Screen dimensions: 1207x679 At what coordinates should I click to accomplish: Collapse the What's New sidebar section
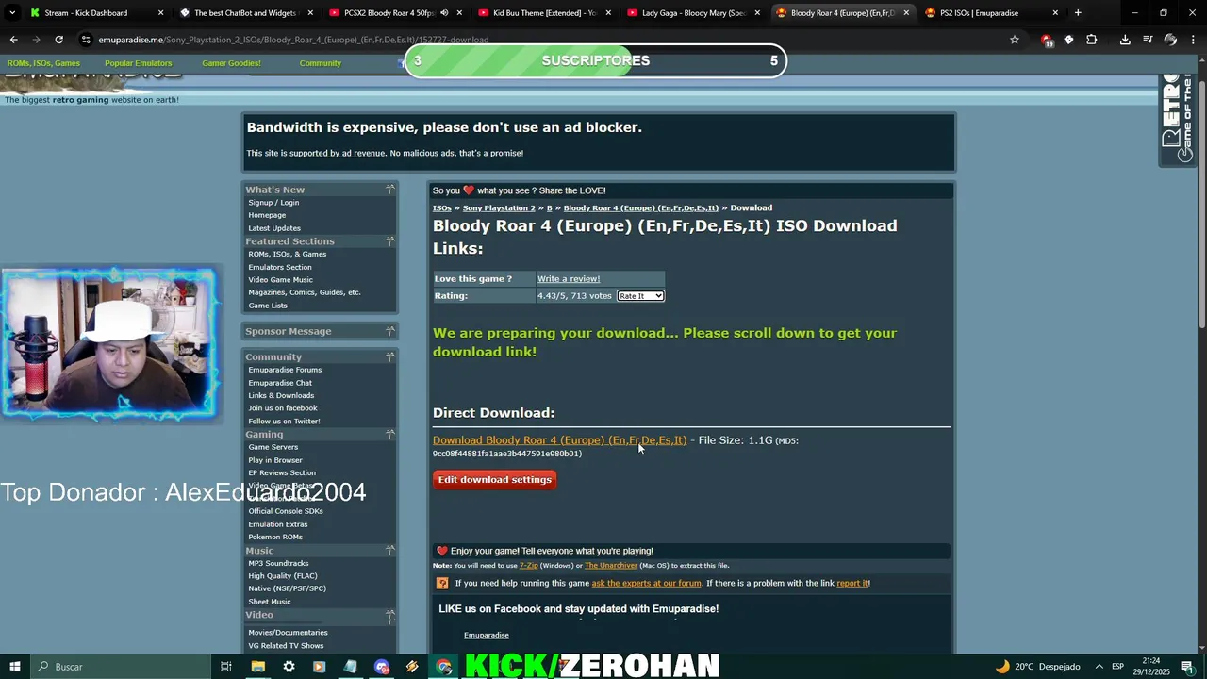[390, 190]
